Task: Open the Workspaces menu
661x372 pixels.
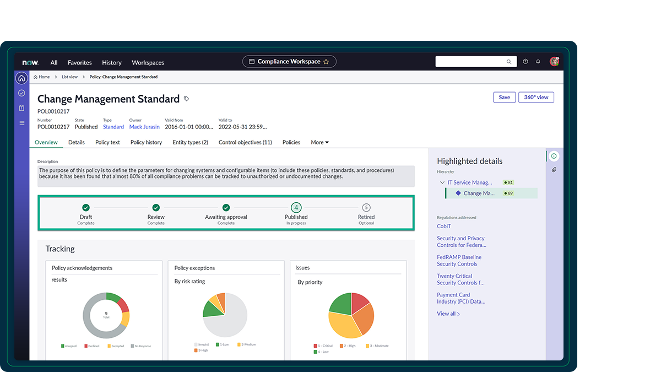Action: click(148, 63)
